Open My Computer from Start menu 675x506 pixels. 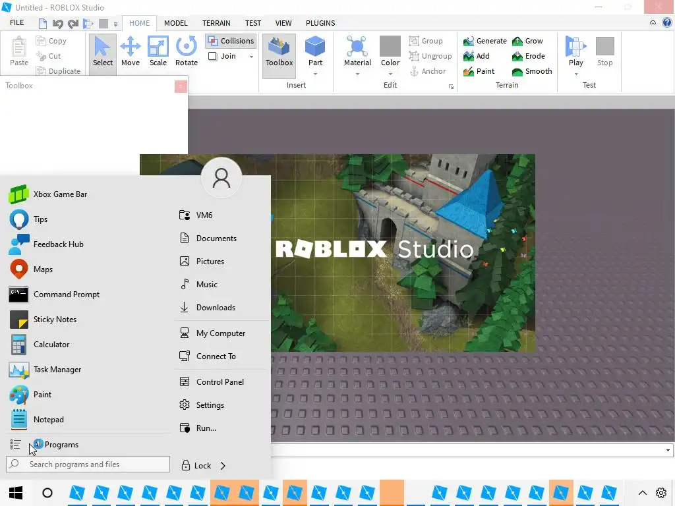212,333
